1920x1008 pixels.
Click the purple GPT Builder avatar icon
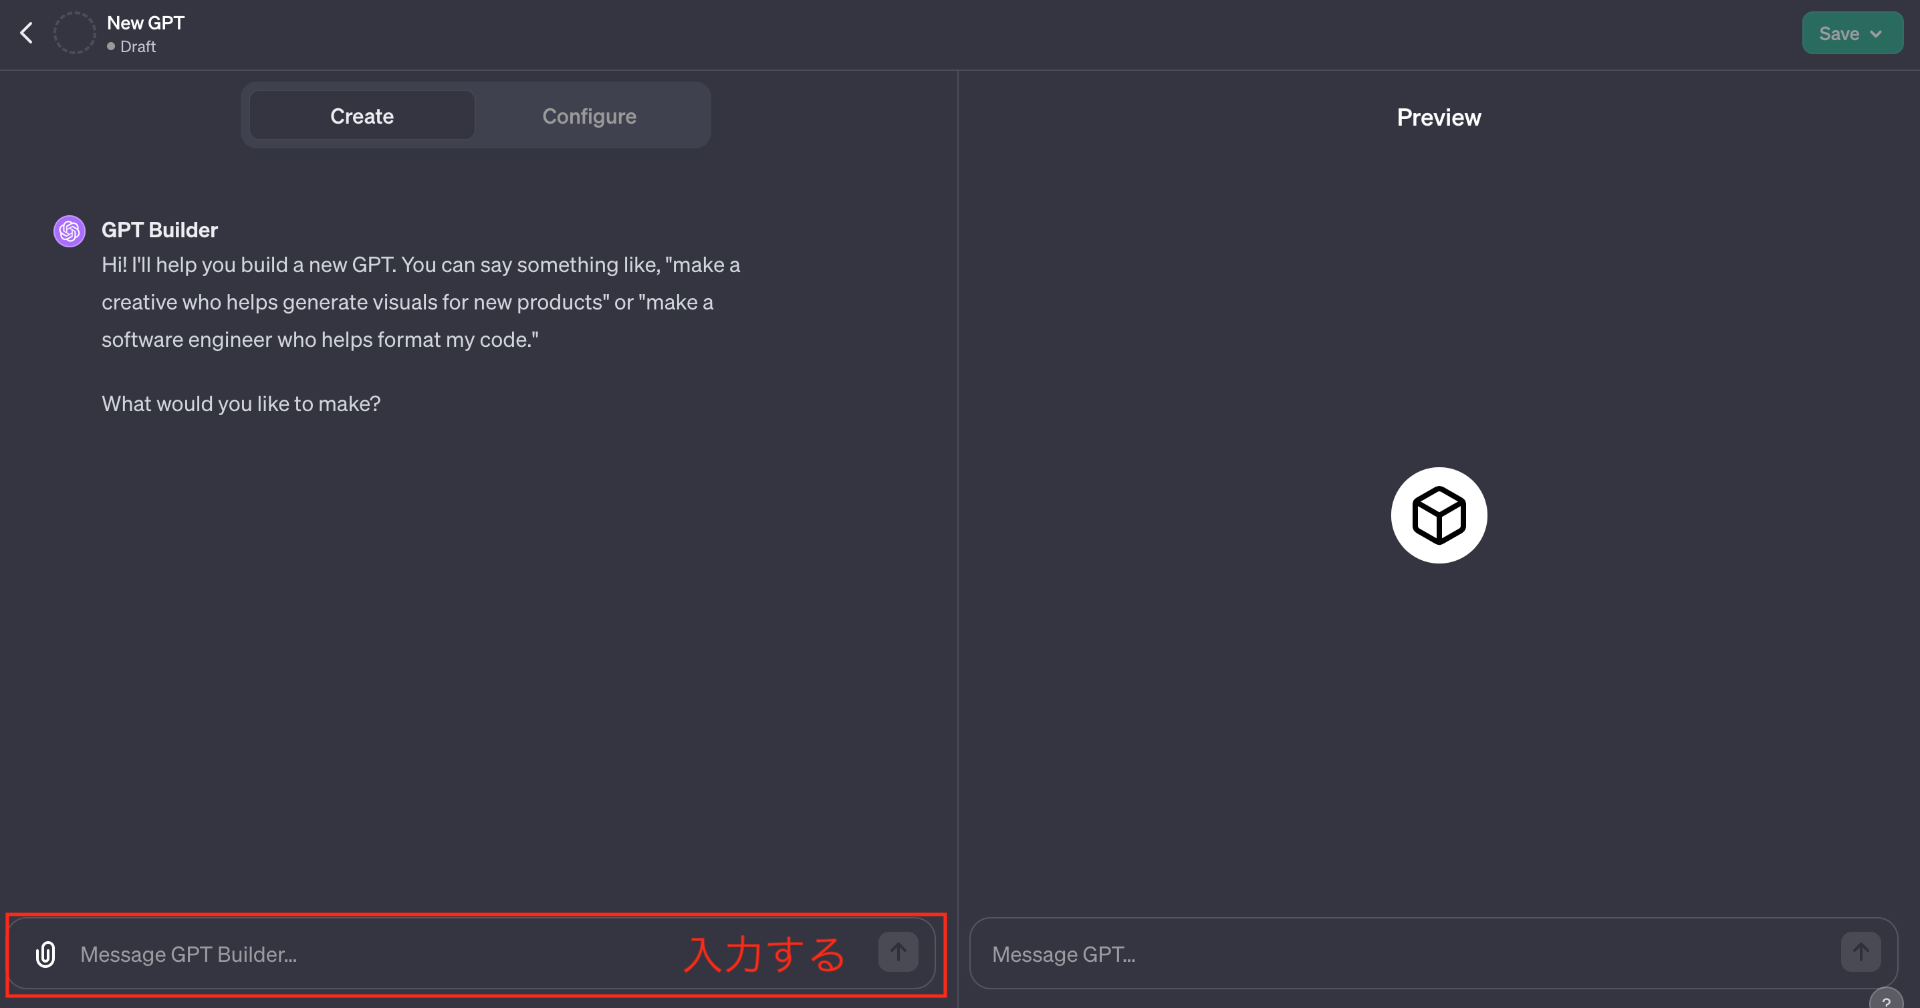70,231
